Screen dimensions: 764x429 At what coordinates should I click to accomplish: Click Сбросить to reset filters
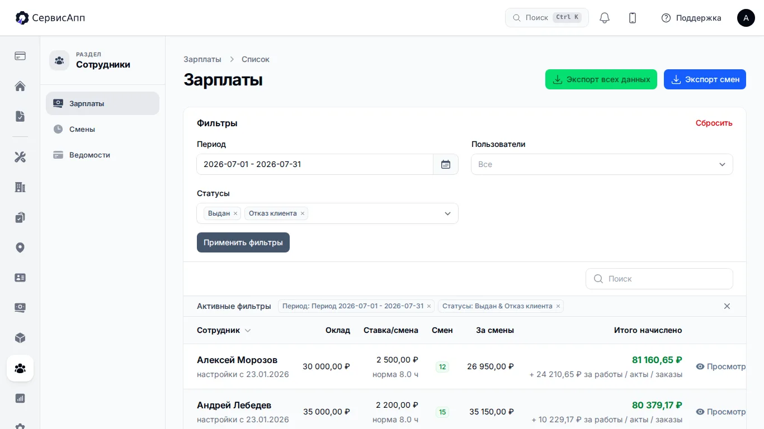(714, 123)
